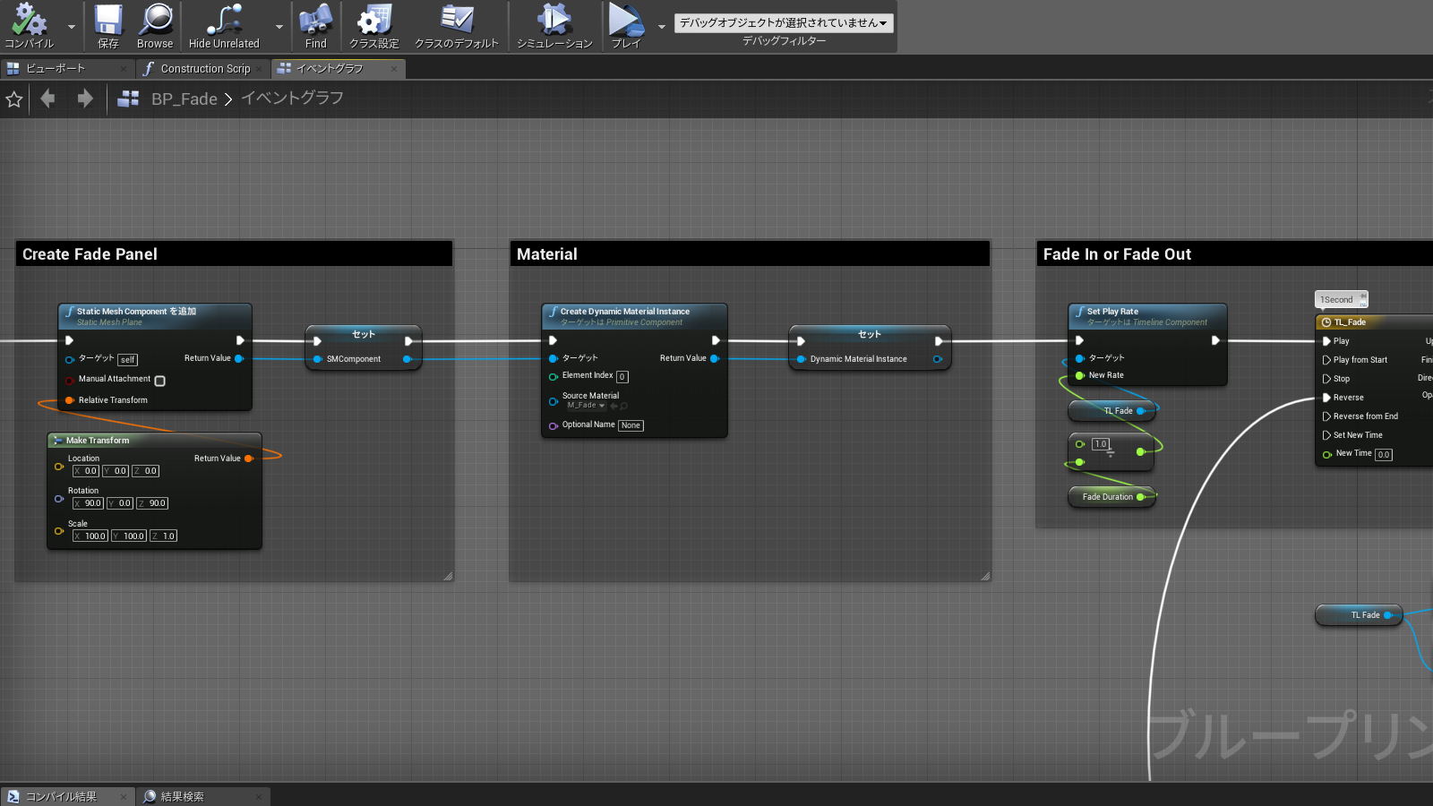Close the Compiler Results tab

[x=124, y=797]
